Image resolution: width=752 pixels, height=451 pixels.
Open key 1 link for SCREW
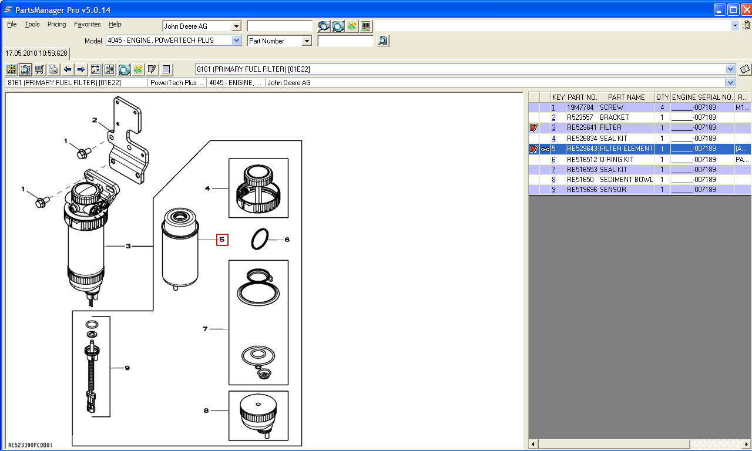point(553,107)
